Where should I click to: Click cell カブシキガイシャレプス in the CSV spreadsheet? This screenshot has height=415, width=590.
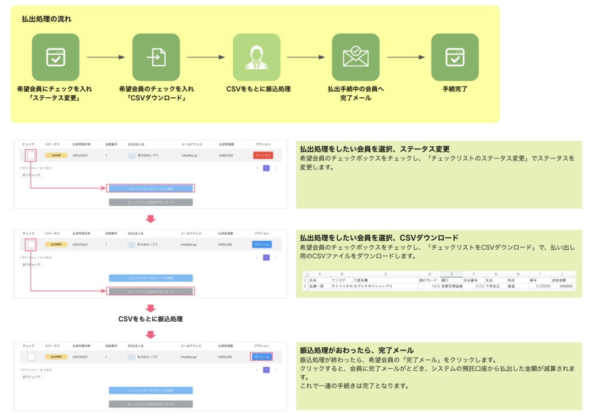click(373, 285)
